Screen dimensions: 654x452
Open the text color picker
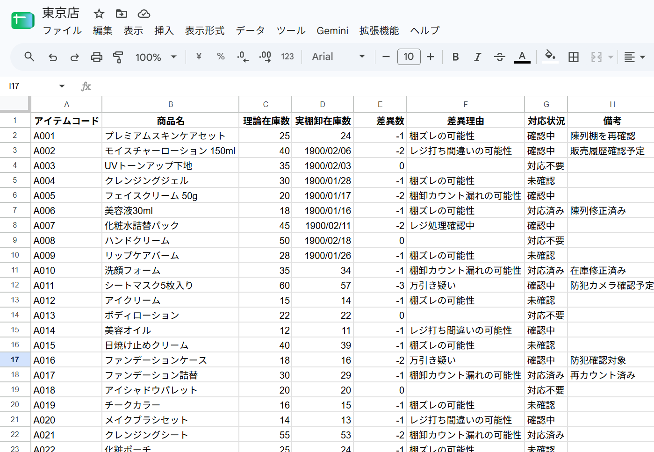(x=522, y=57)
